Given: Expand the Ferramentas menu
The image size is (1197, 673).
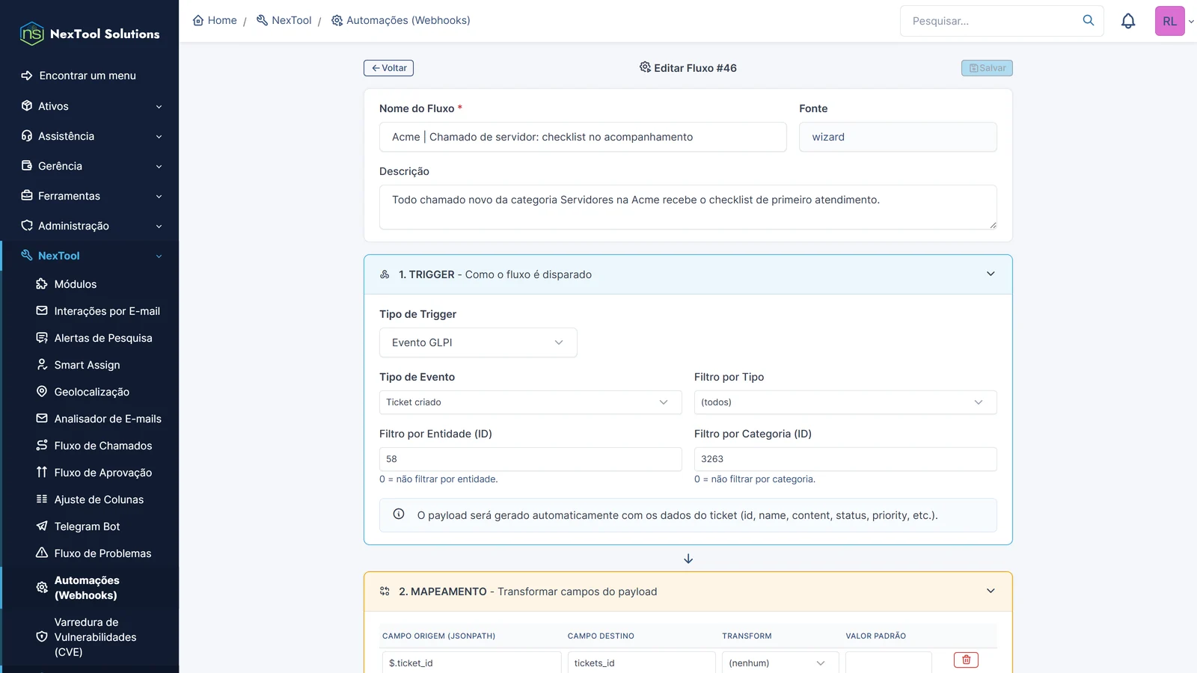Looking at the screenshot, I should (x=90, y=196).
